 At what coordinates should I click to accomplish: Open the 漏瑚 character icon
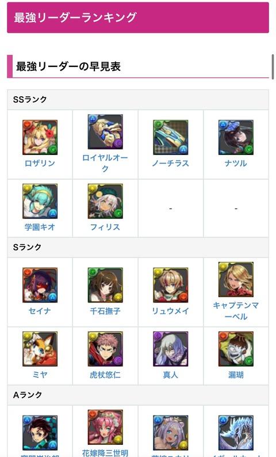coord(236,349)
